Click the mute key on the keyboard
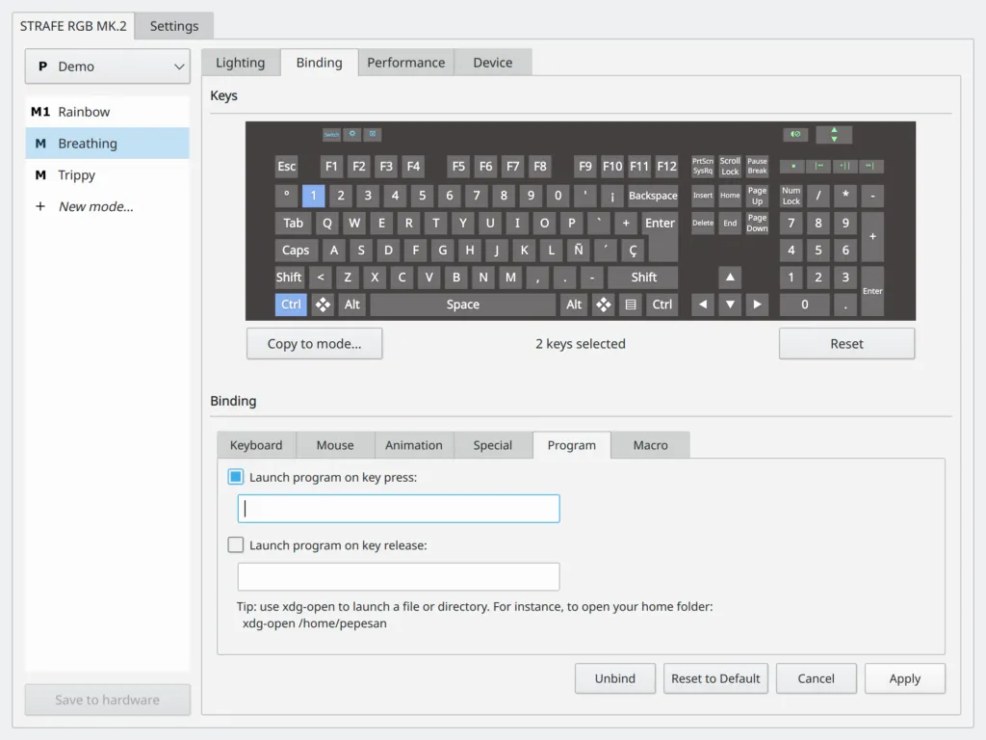The width and height of the screenshot is (986, 740). (x=795, y=134)
